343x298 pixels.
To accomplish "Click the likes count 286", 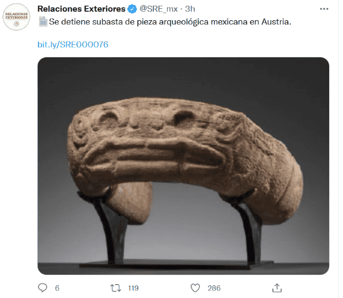I will click(214, 288).
